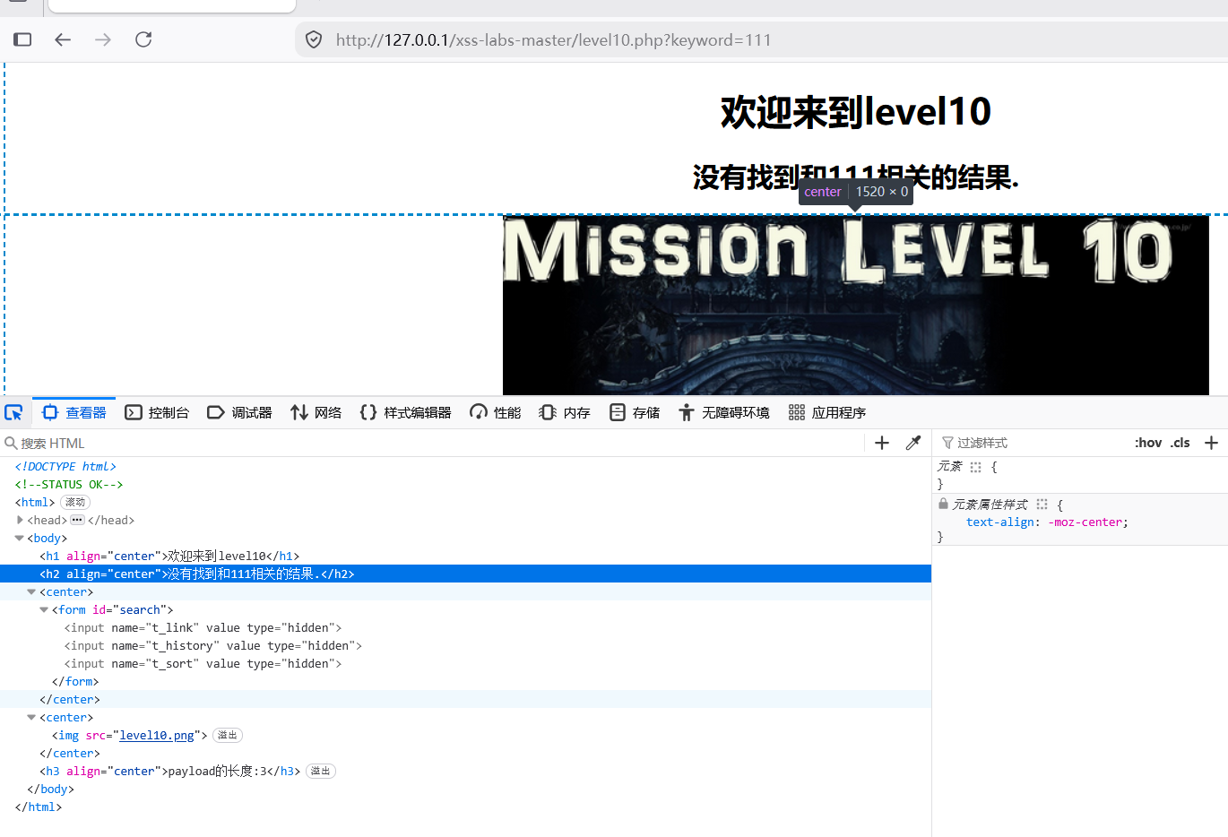Open the 应用程序 application tab
The image size is (1228, 837).
[x=827, y=412]
